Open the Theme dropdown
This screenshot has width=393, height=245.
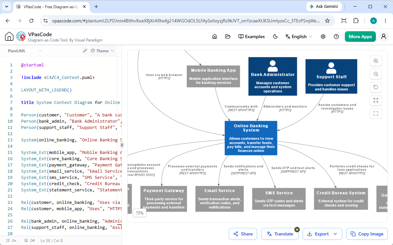point(103,51)
